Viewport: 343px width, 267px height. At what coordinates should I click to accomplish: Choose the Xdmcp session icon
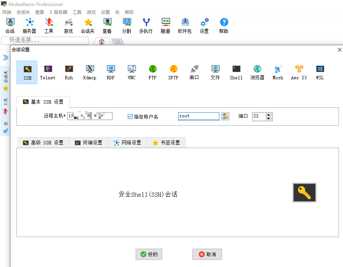point(90,72)
